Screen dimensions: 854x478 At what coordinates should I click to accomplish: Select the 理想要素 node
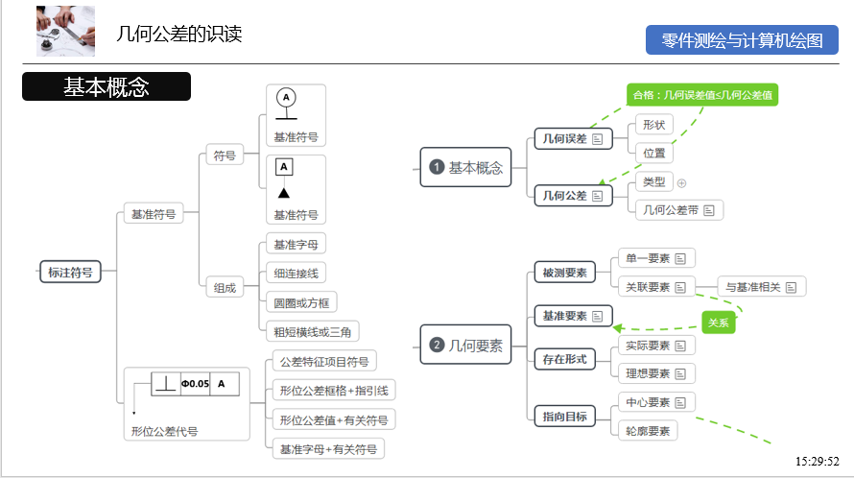(657, 373)
